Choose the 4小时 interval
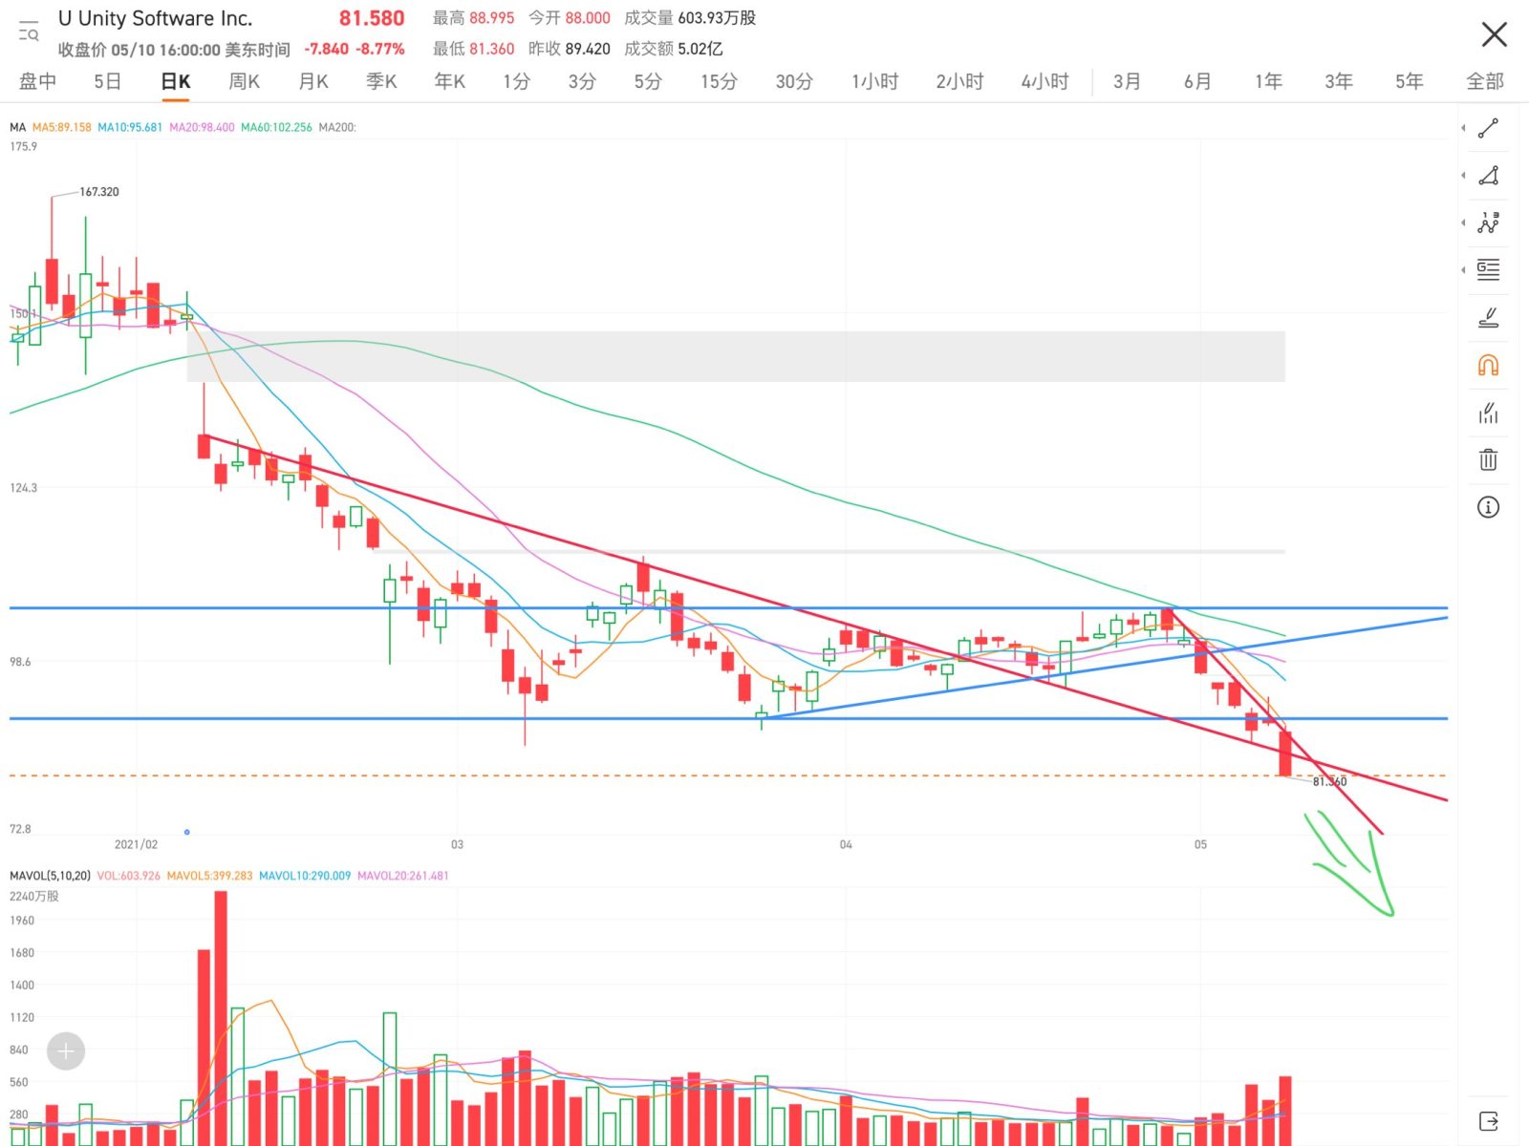Viewport: 1529px width, 1146px height. [x=1044, y=82]
